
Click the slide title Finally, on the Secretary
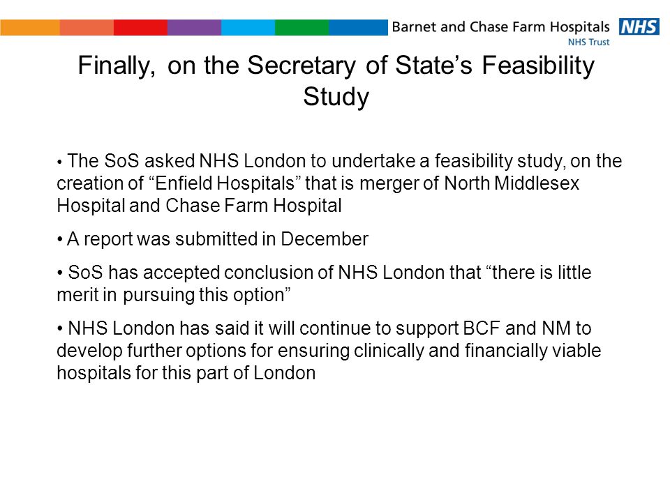pos(336,66)
